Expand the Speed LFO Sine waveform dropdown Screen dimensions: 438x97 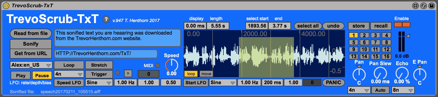click(99, 82)
